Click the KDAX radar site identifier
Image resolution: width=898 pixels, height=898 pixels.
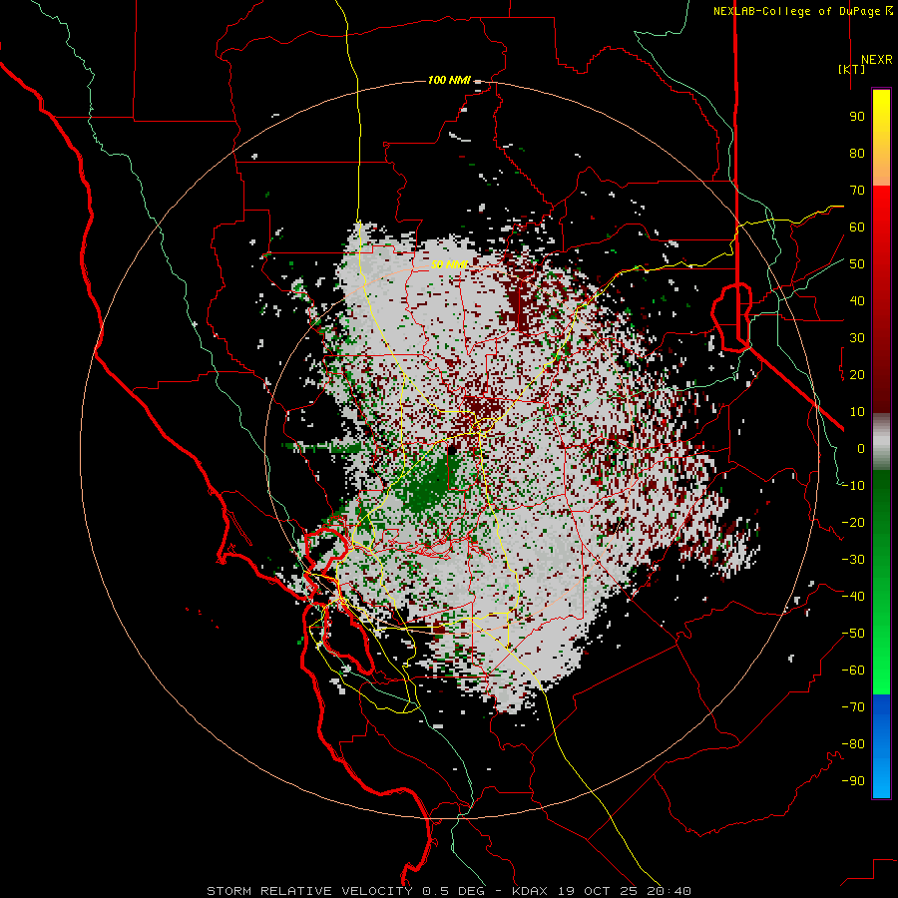(x=530, y=891)
